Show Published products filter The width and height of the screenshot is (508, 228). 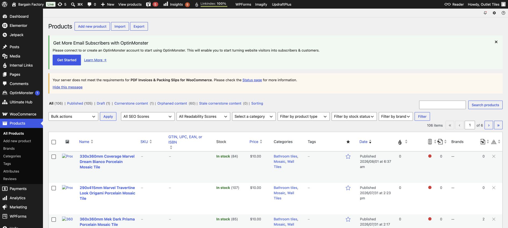pyautogui.click(x=75, y=103)
